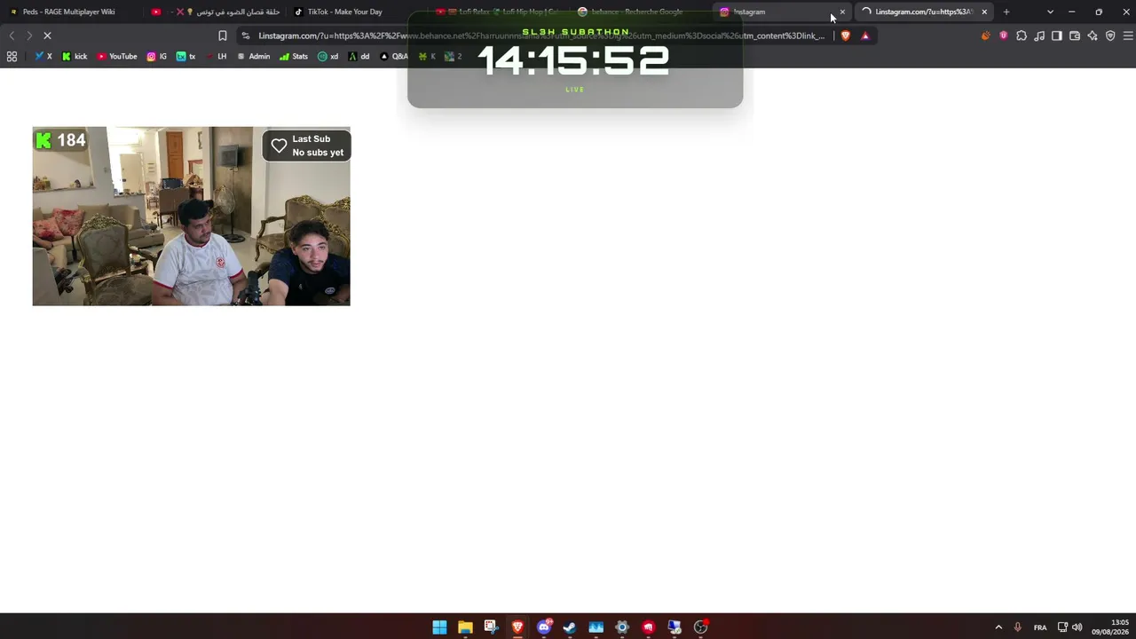Open the bookmarks apps grid icon
This screenshot has width=1136, height=639.
(12, 56)
